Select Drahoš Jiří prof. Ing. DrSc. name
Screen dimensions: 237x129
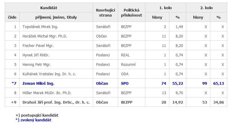[56, 102]
